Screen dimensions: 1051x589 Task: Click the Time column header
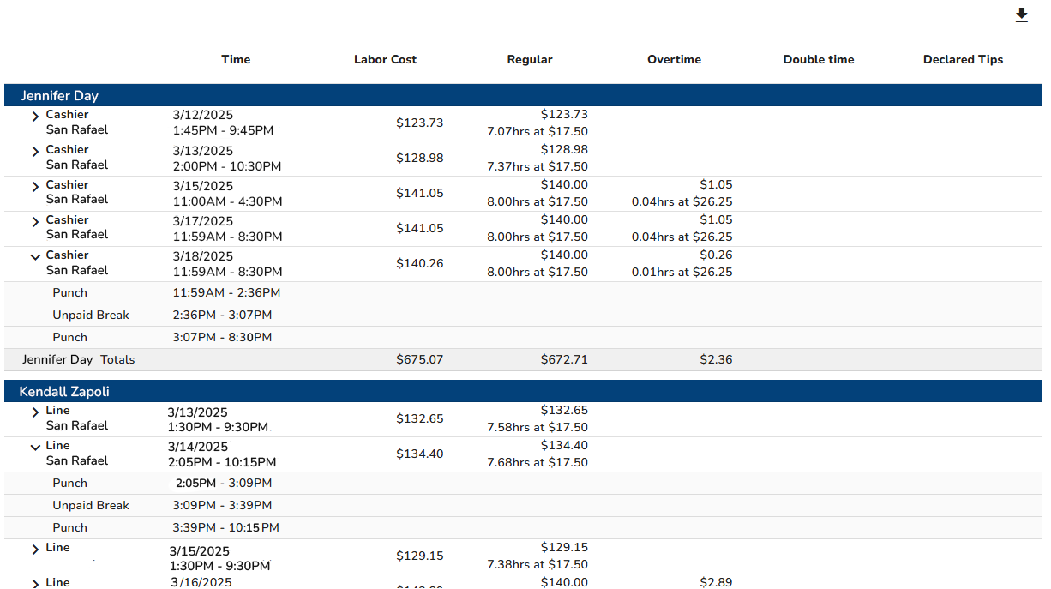[236, 60]
